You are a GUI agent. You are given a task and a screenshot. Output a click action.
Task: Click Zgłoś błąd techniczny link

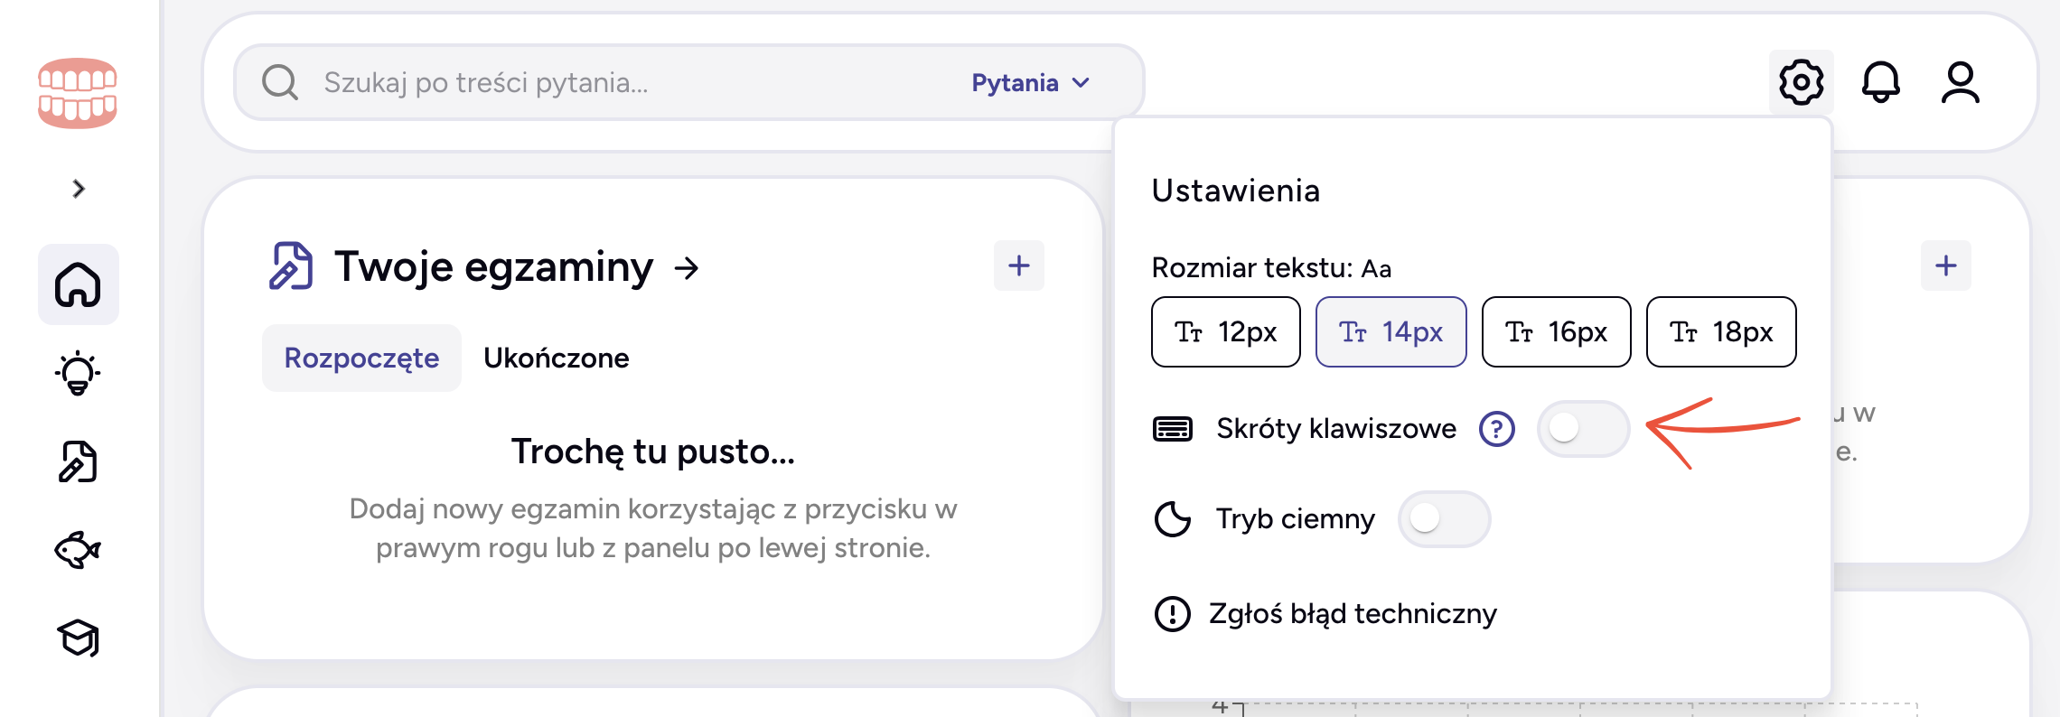1352,614
